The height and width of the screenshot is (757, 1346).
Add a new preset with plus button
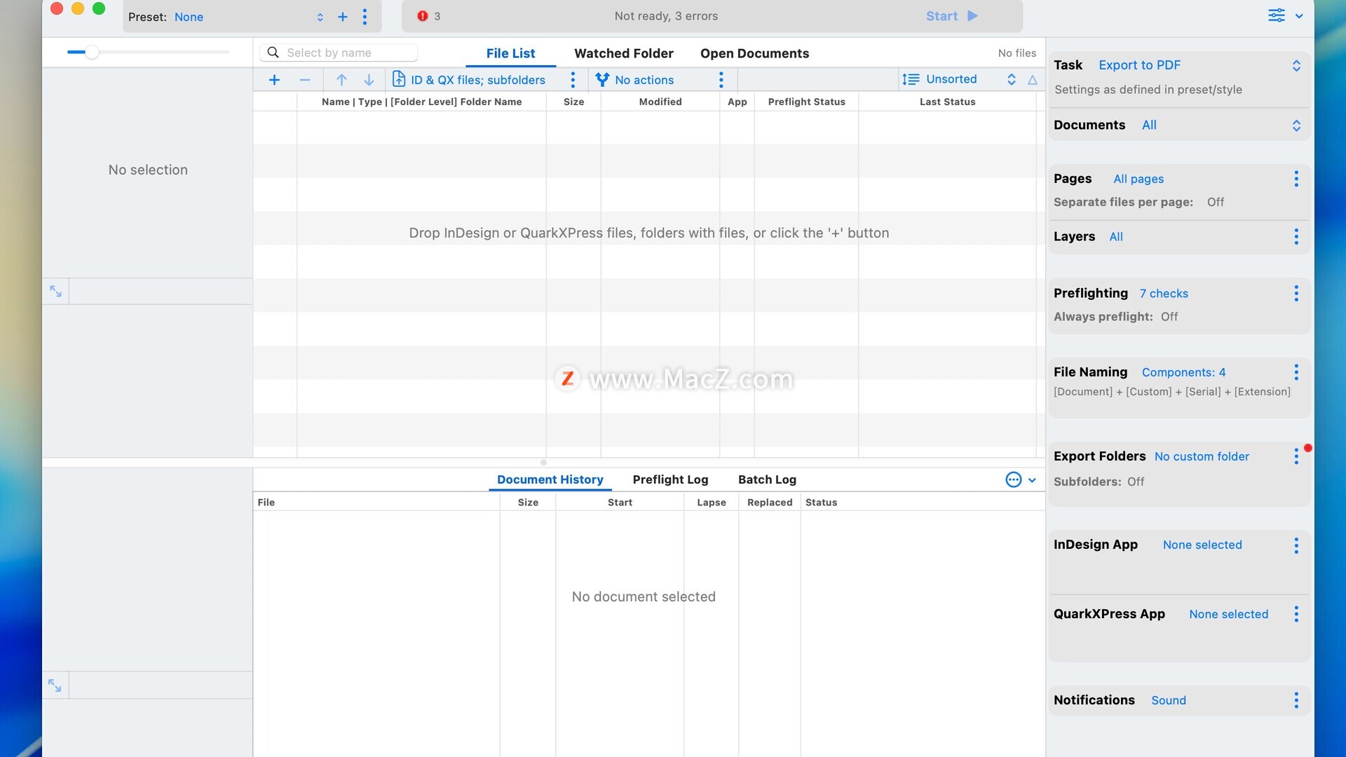coord(343,17)
